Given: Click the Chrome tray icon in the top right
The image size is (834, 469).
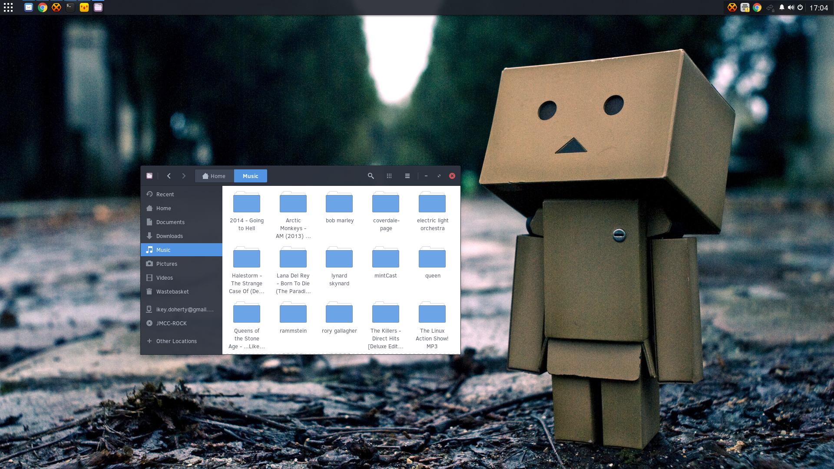Looking at the screenshot, I should [x=757, y=7].
